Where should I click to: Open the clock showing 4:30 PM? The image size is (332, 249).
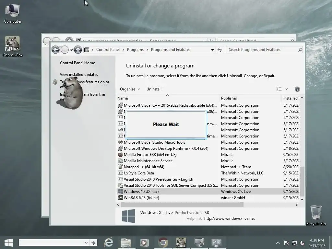[x=317, y=243]
